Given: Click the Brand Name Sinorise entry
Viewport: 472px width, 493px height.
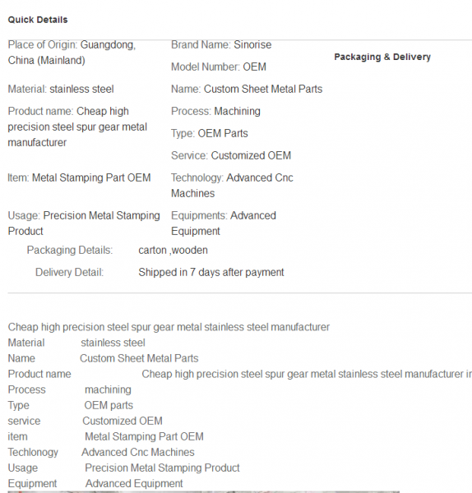Looking at the screenshot, I should pos(221,44).
